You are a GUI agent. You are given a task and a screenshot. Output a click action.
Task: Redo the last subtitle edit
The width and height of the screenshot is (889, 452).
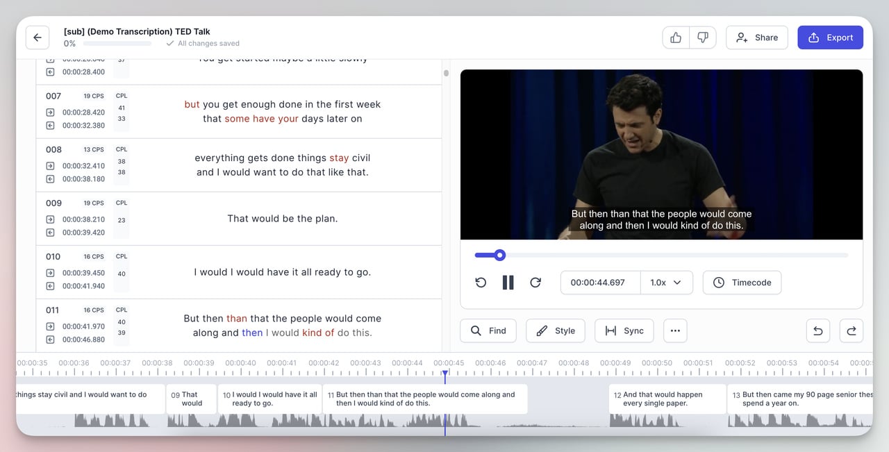click(851, 331)
